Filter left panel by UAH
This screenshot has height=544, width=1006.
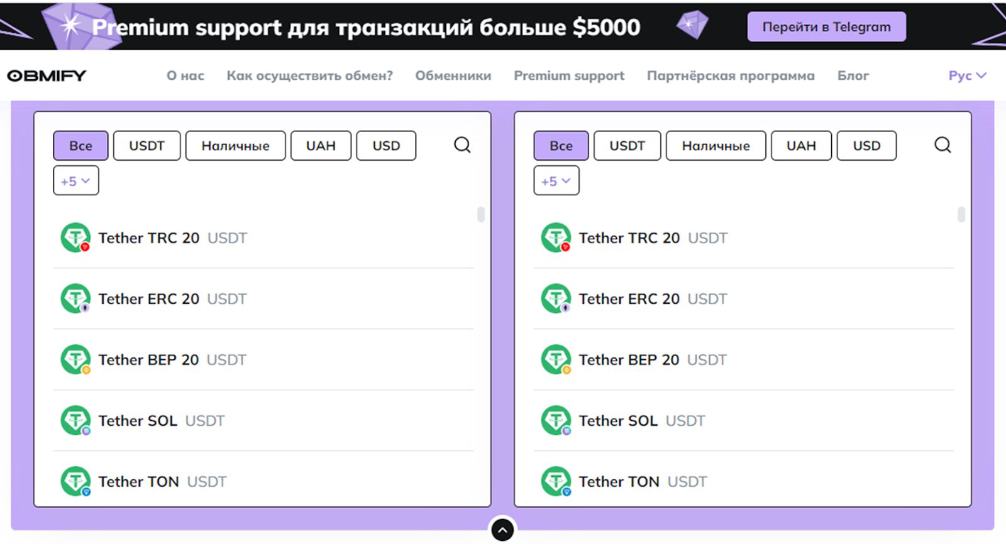coord(321,146)
